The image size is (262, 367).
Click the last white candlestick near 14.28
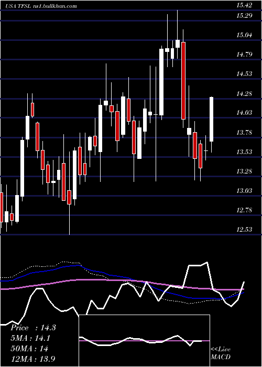point(212,119)
